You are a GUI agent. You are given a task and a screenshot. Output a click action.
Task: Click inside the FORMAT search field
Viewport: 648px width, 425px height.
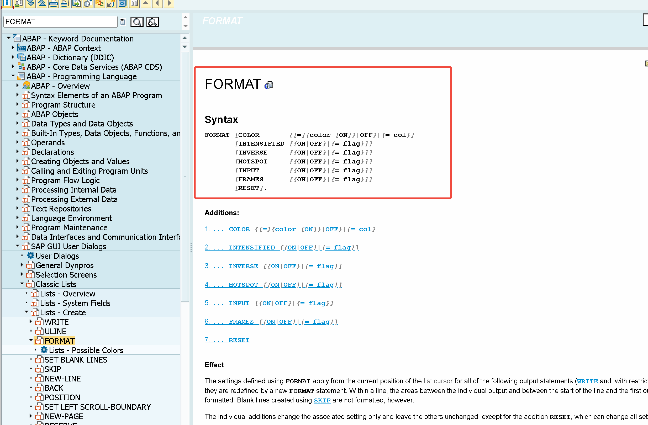click(60, 22)
